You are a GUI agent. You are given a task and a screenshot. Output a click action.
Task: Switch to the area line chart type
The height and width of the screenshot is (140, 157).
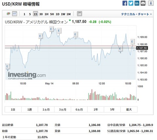coord(14,14)
